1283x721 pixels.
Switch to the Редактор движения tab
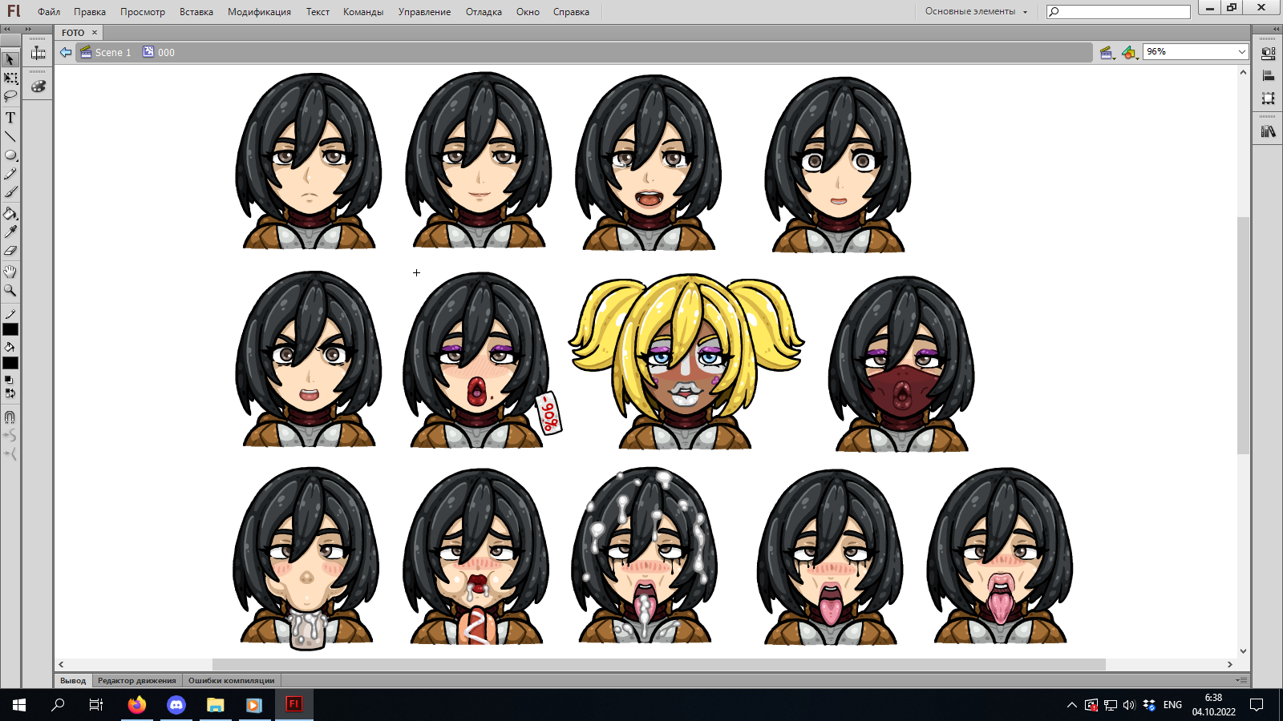tap(136, 680)
